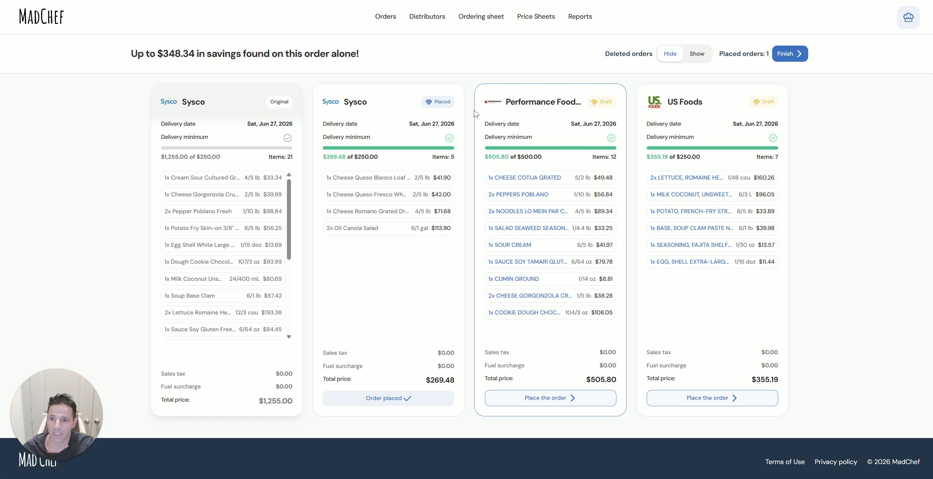Open CHEESE COTIJA GRATED item
933x479 pixels.
pyautogui.click(x=550, y=177)
